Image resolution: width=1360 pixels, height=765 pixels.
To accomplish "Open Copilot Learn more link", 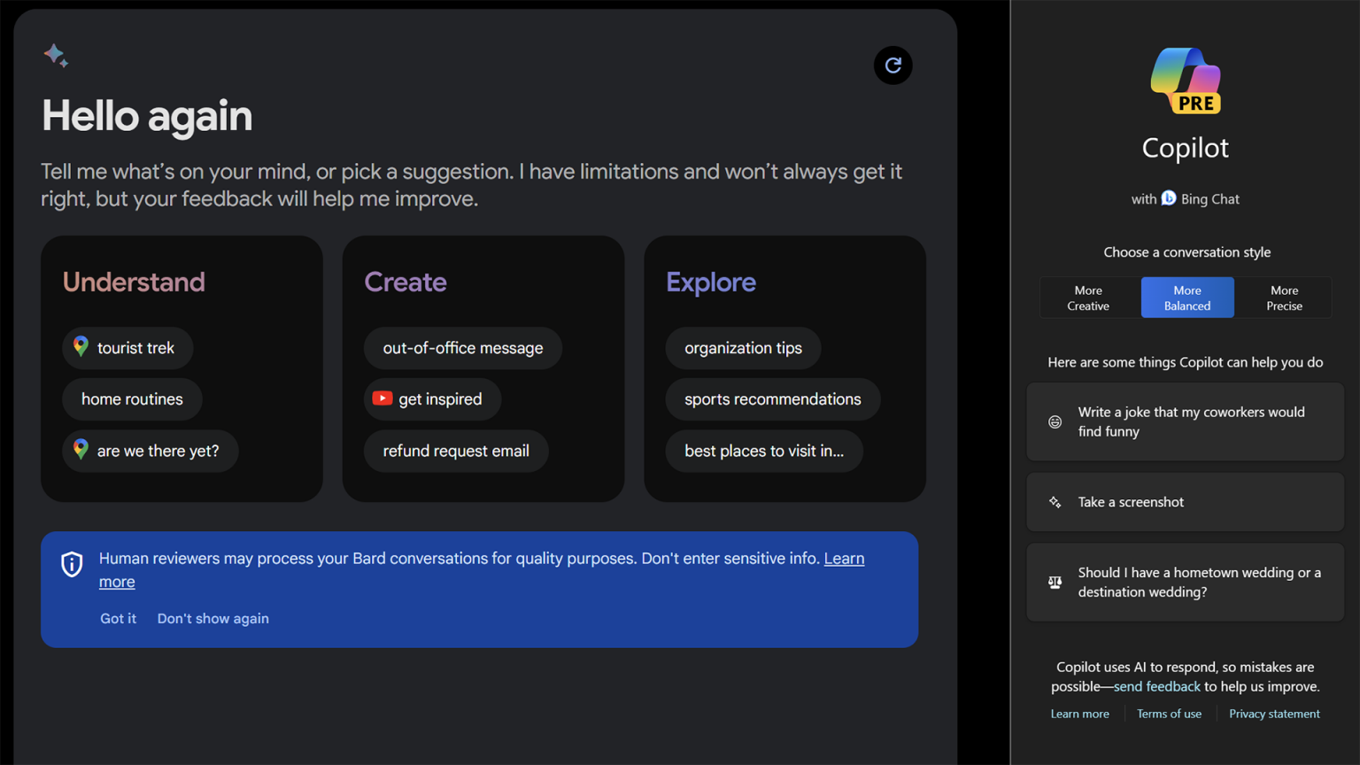I will 1079,714.
